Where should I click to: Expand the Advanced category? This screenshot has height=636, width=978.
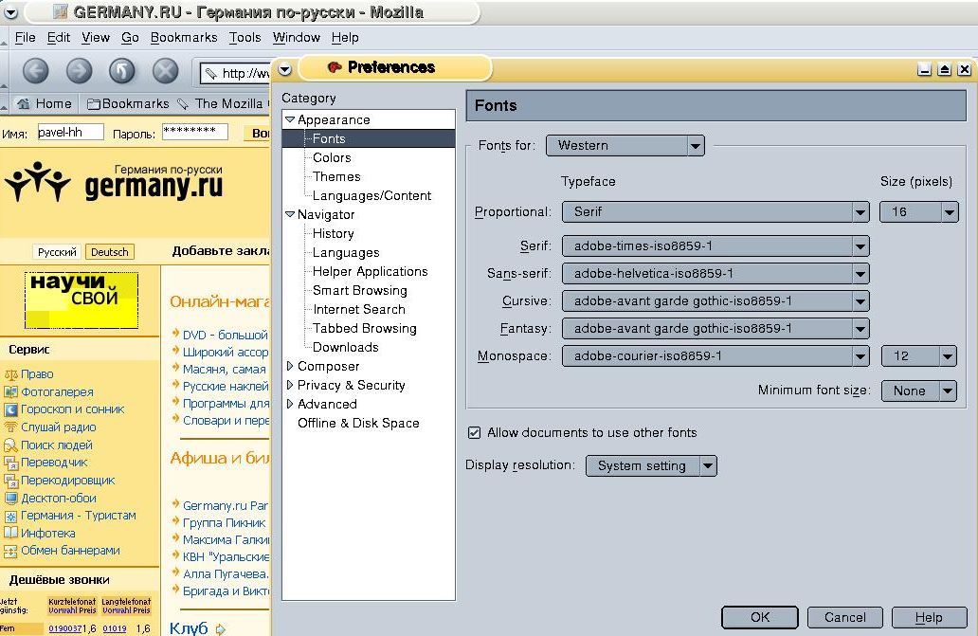coord(289,404)
